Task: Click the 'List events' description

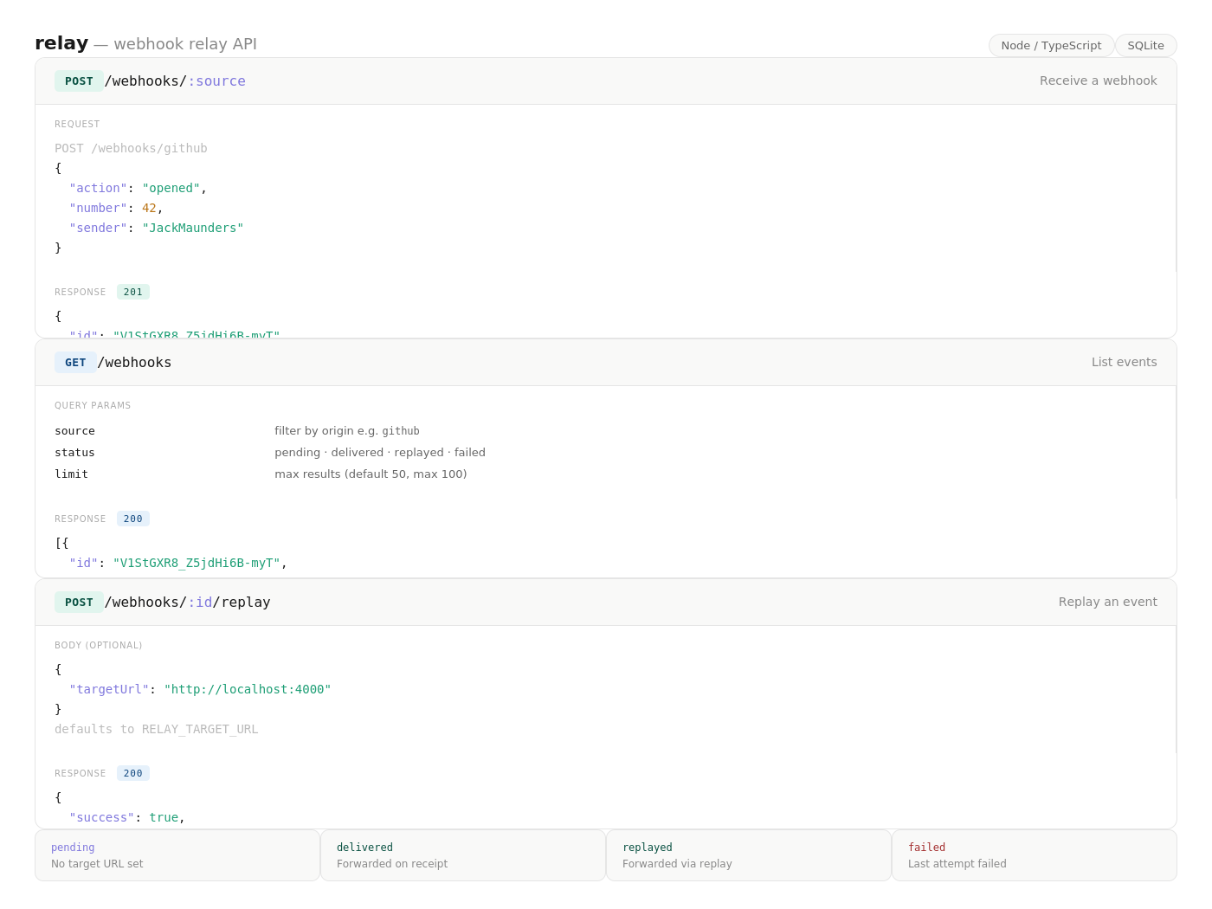Action: pos(1124,362)
